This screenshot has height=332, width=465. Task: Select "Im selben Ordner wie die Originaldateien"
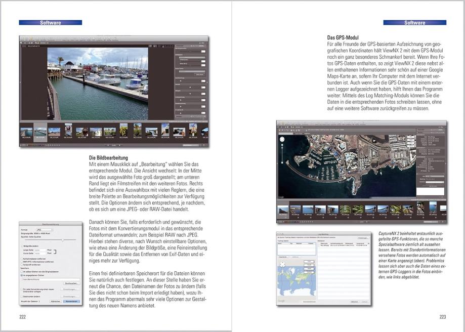pyautogui.click(x=21, y=272)
